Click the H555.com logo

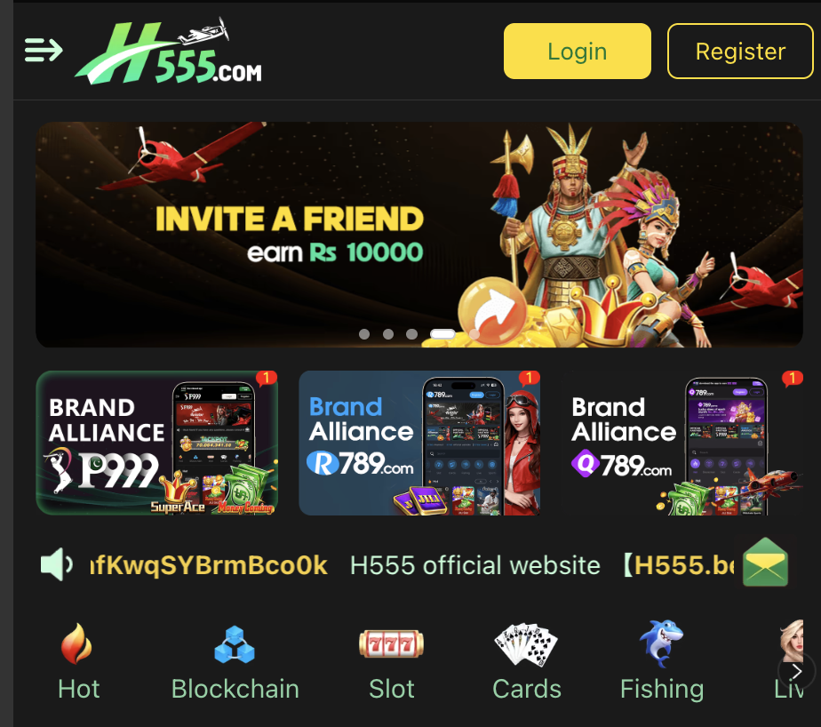(168, 52)
